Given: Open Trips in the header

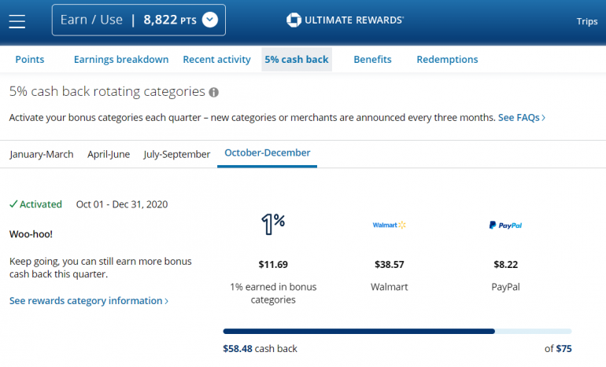Looking at the screenshot, I should [587, 21].
